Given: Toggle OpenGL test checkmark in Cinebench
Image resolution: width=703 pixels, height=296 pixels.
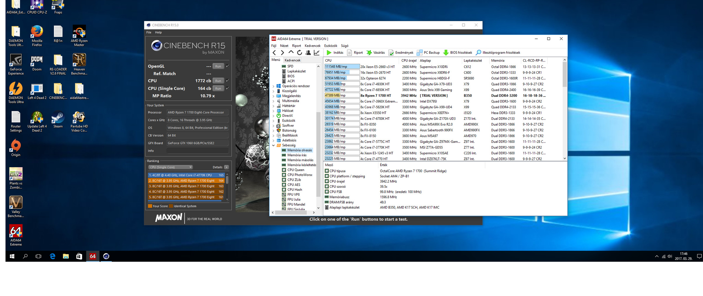Looking at the screenshot, I should [228, 66].
